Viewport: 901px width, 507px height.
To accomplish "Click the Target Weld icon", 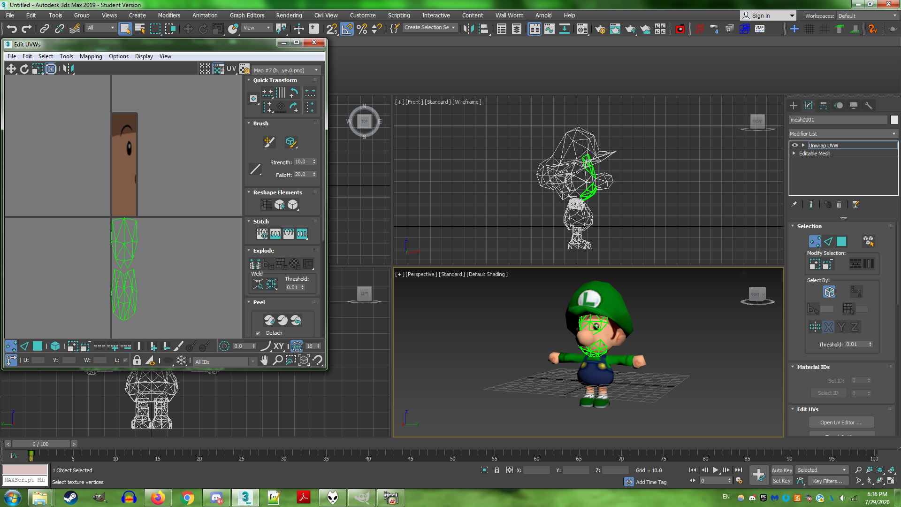I will [x=258, y=284].
